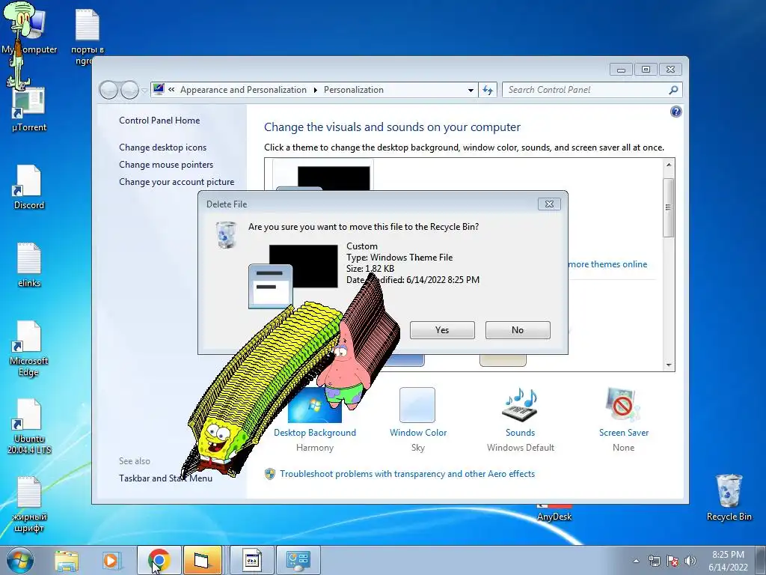Cancel deletion with the No button
766x575 pixels.
tap(518, 330)
